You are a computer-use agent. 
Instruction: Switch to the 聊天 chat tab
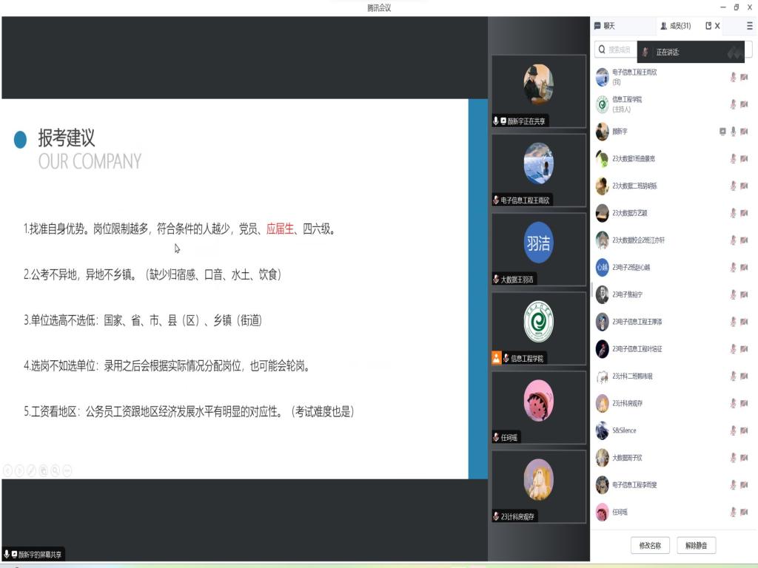(605, 26)
